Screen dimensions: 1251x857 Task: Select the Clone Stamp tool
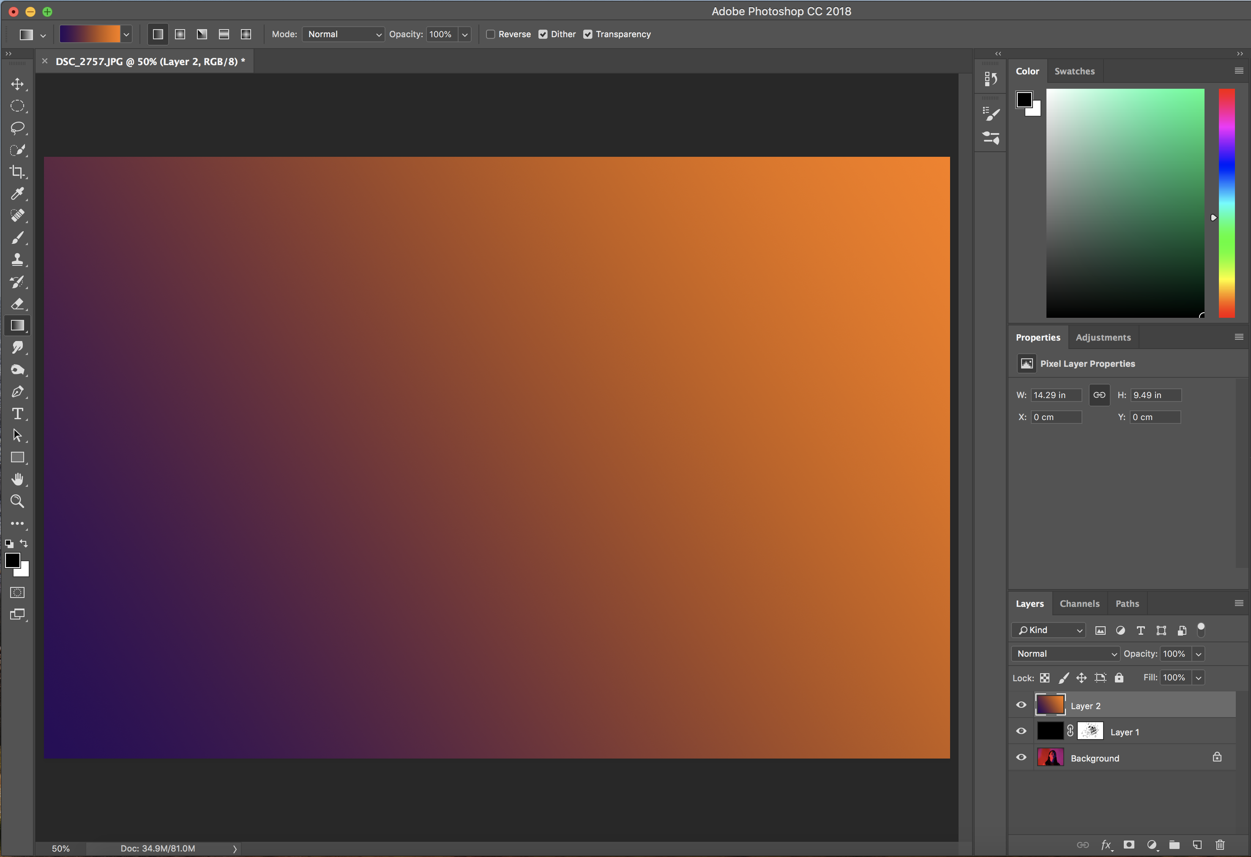pos(17,259)
